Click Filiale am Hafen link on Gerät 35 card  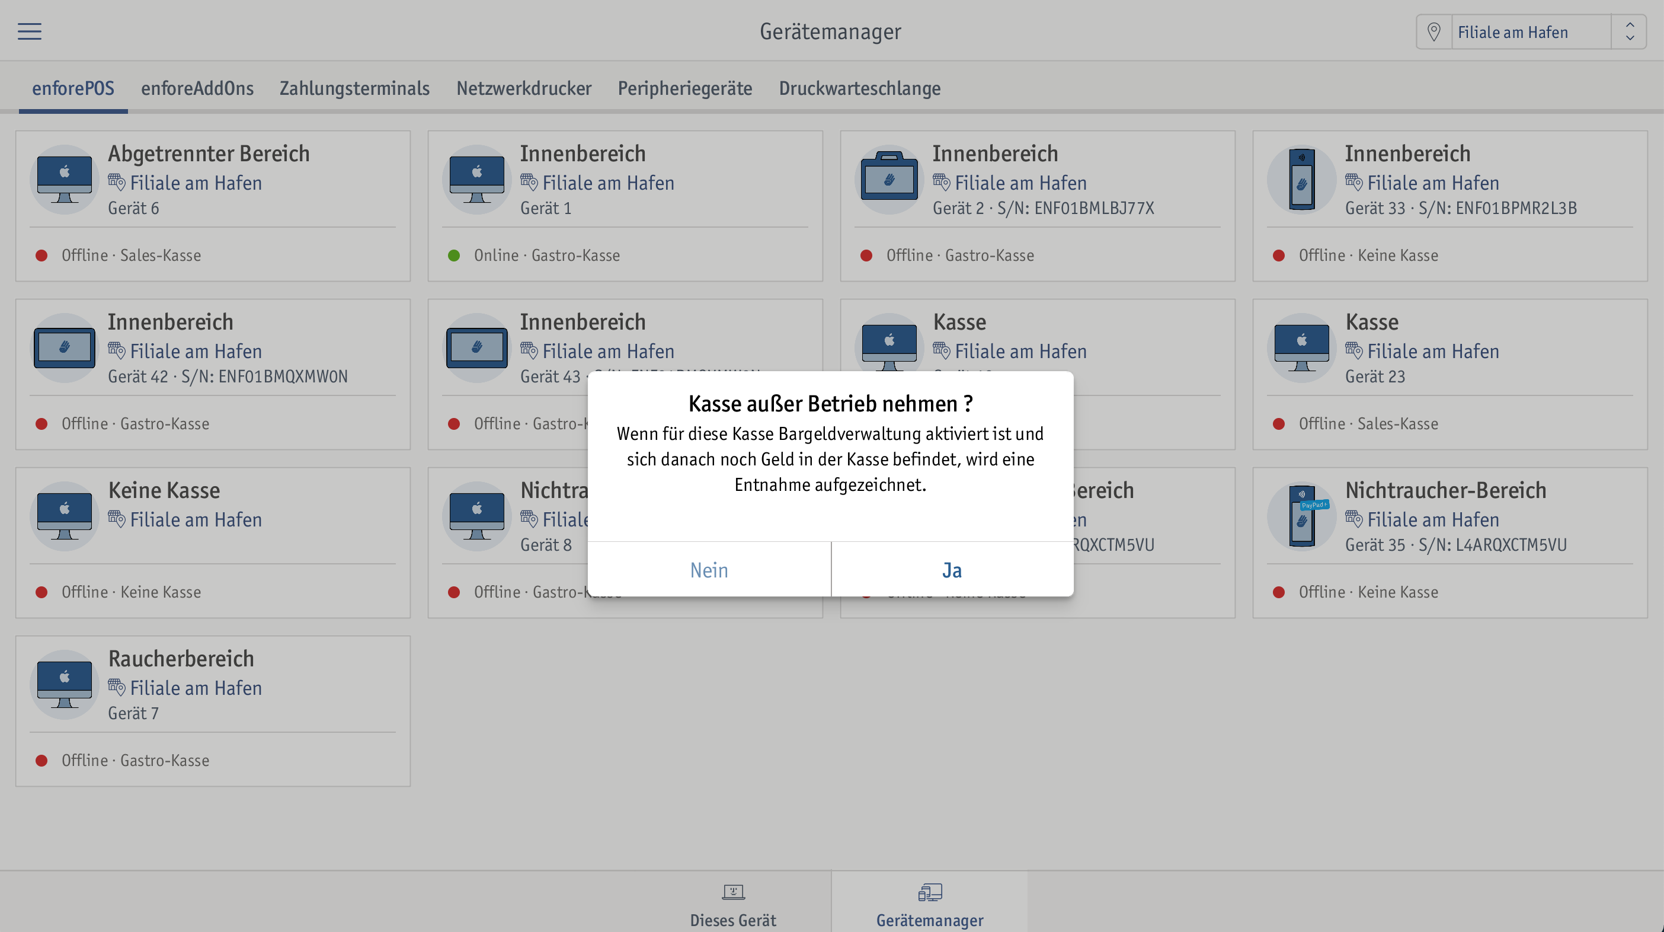click(1433, 519)
